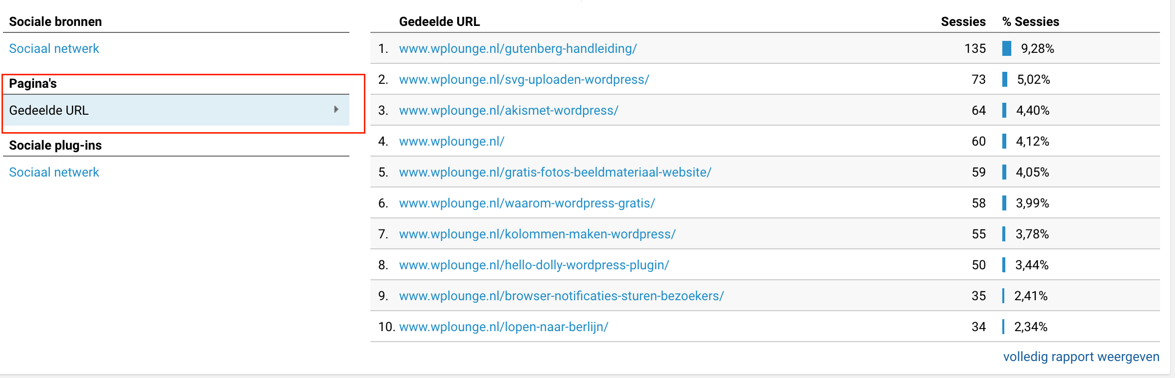Expand the Gedeelde URL arrow
Screen dimensions: 1175x378
click(x=336, y=110)
